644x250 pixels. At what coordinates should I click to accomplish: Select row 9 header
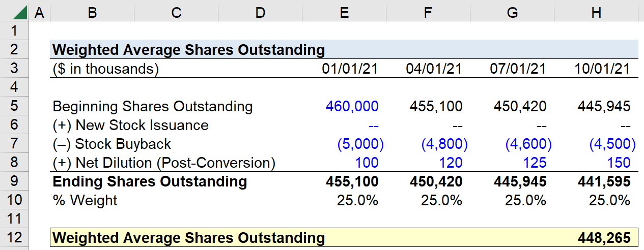point(14,181)
